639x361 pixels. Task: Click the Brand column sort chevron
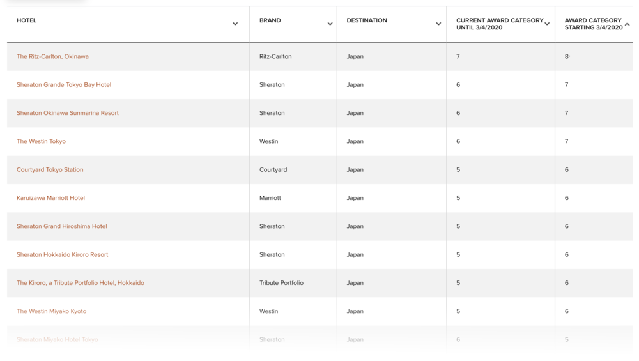pyautogui.click(x=330, y=24)
